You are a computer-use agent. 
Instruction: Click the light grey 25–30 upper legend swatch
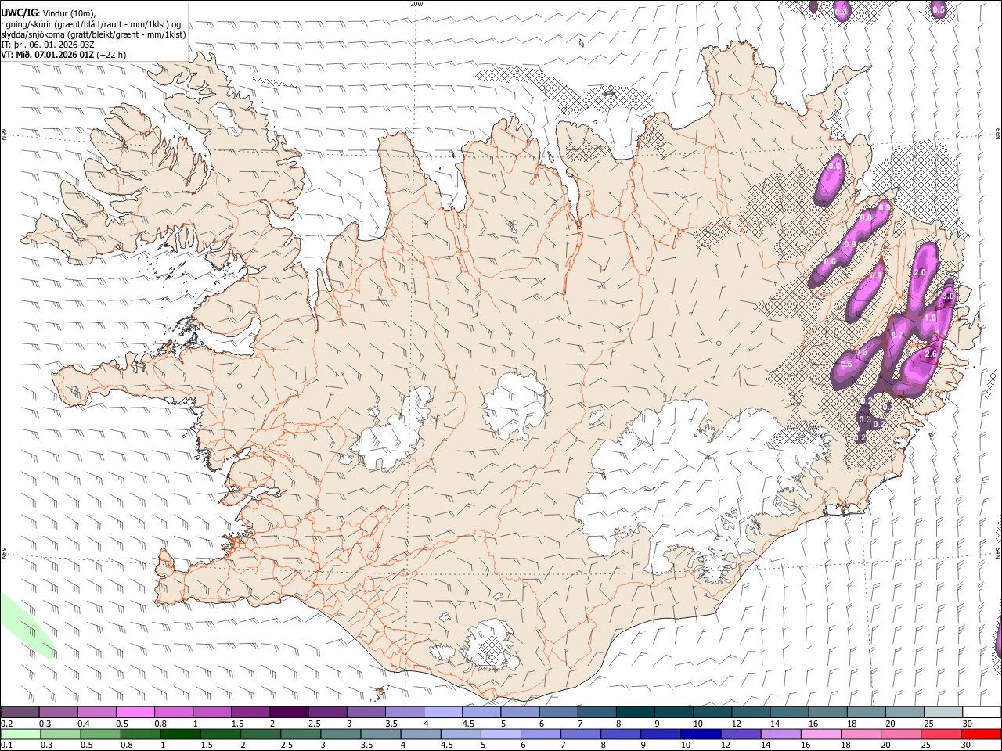point(943,712)
